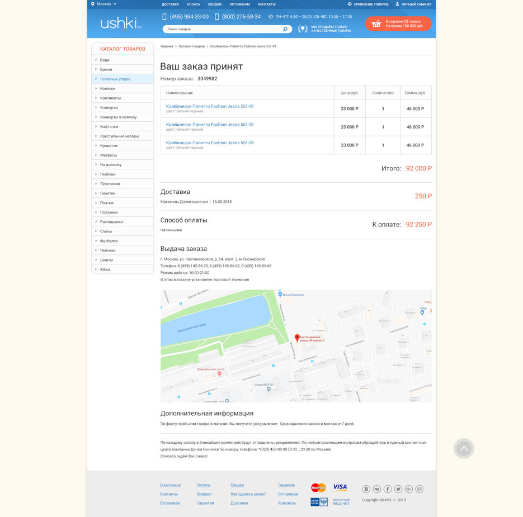The height and width of the screenshot is (517, 523).
Task: Select the Пелёнки category in the catalog
Action: click(x=122, y=174)
